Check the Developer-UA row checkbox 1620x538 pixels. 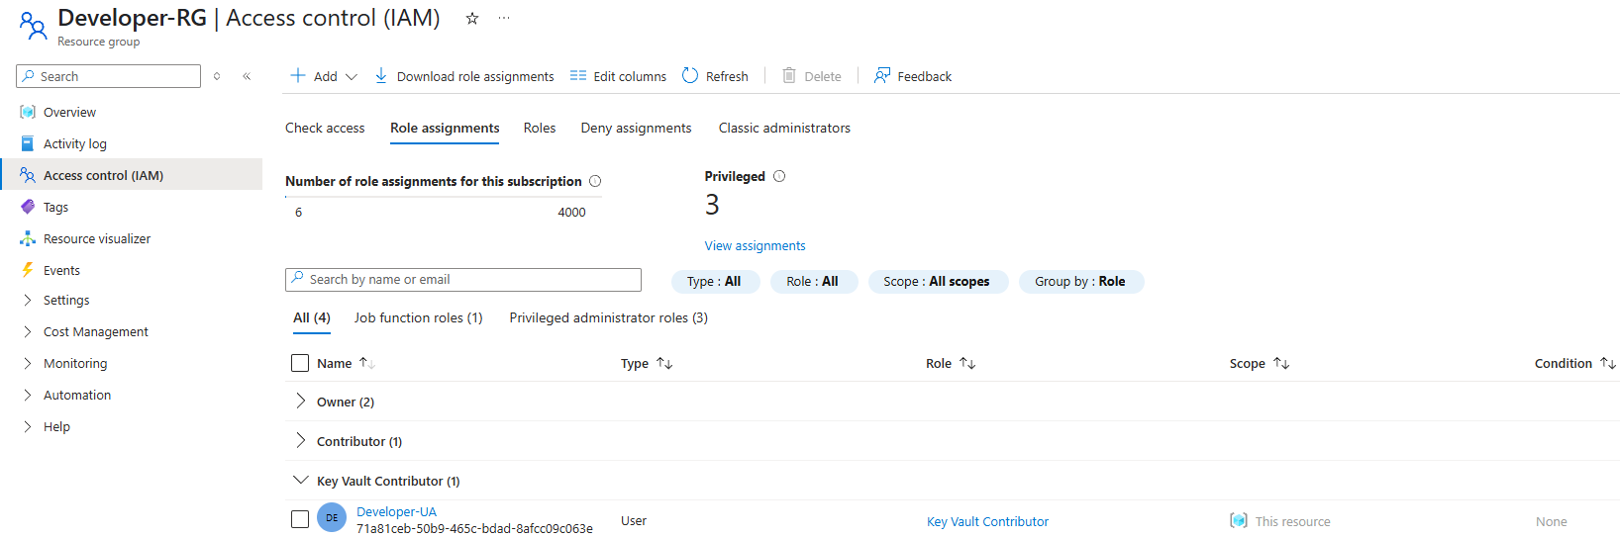300,519
